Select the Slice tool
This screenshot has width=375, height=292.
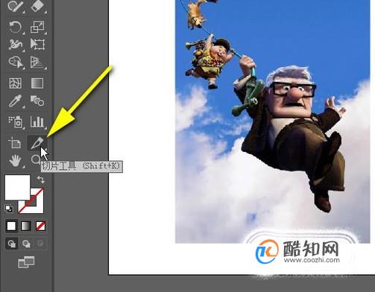[37, 143]
